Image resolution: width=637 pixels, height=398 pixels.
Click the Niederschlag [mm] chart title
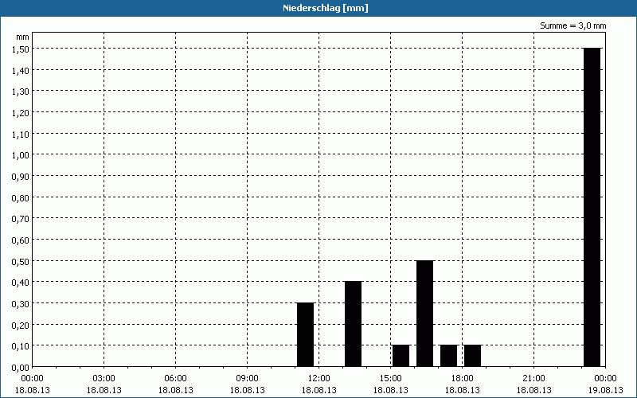(x=326, y=8)
